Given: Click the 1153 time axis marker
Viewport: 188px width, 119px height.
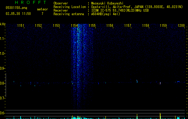Looking at the screenshot, I should click(56, 26).
